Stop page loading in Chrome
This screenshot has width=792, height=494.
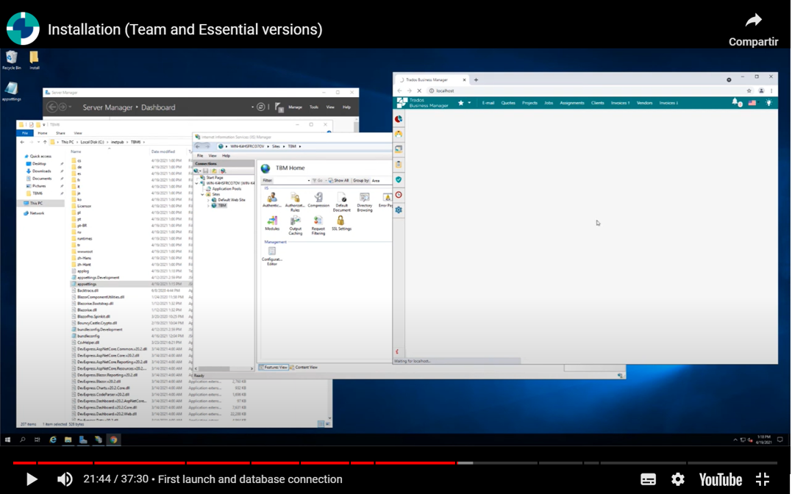[418, 90]
